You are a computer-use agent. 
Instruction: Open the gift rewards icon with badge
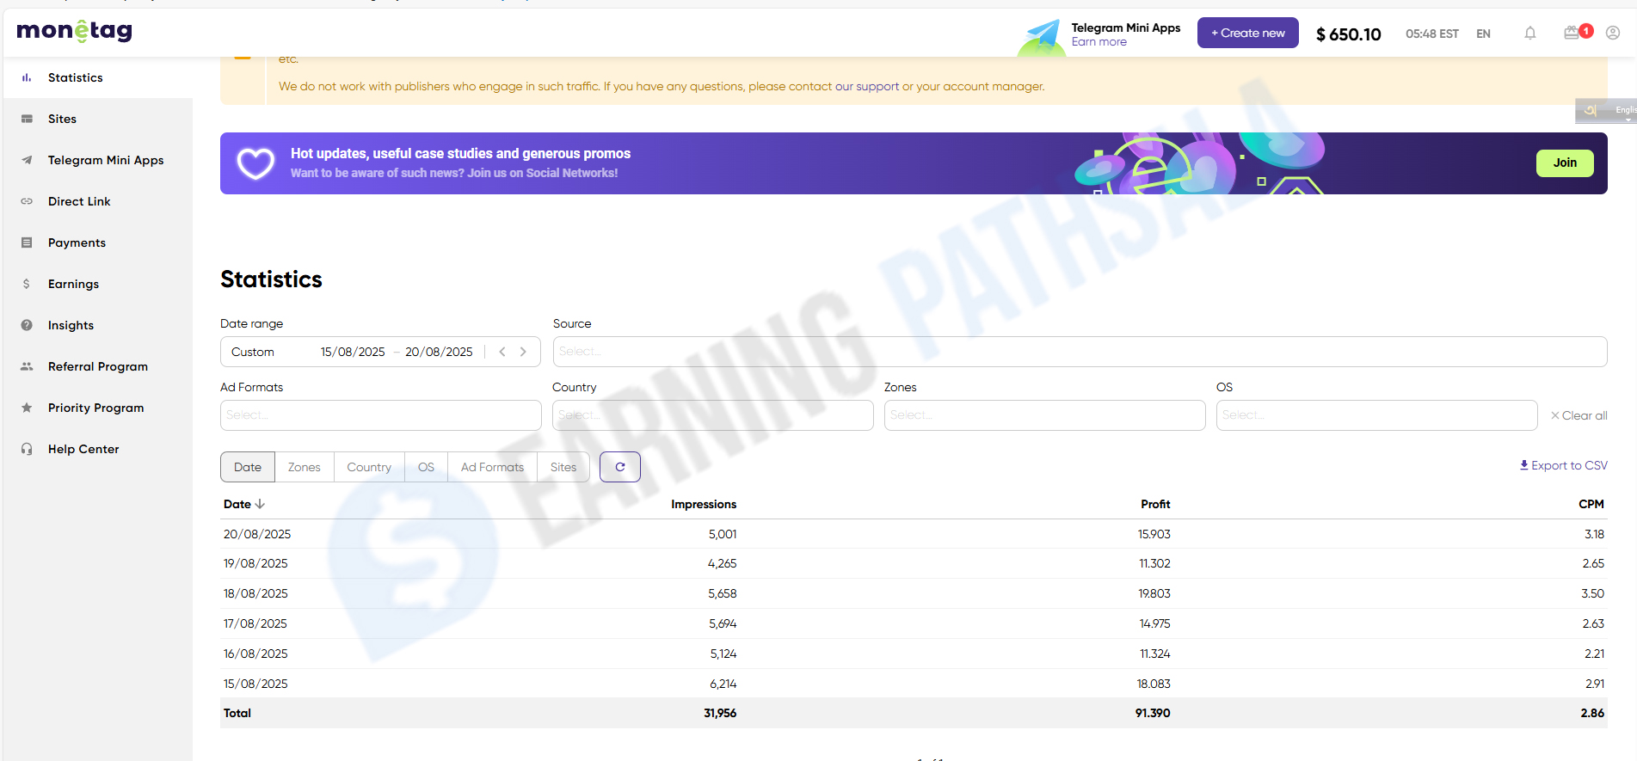(1573, 33)
